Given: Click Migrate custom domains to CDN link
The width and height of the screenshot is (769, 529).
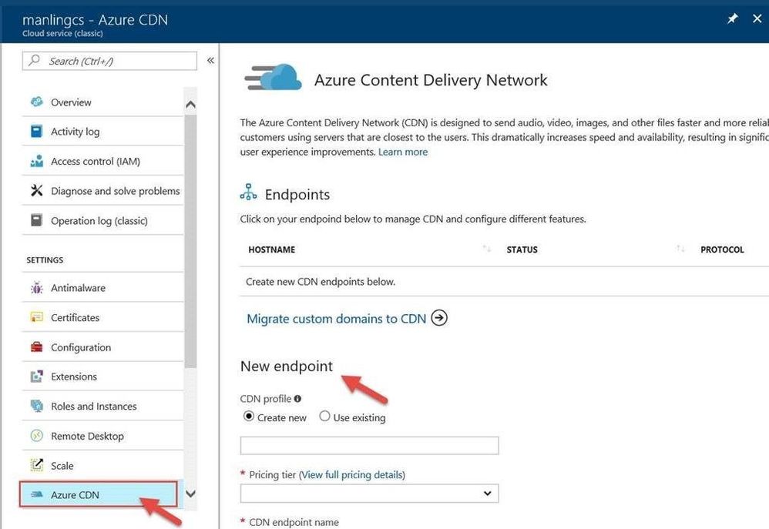Looking at the screenshot, I should coord(337,319).
